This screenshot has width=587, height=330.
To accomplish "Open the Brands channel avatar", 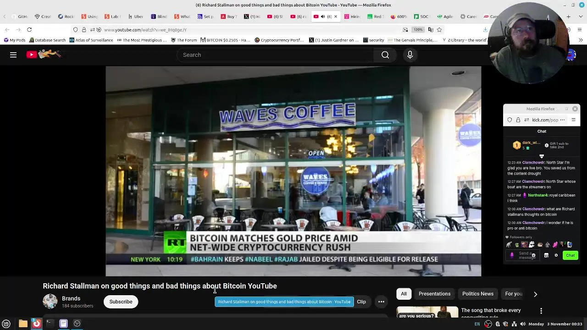I will click(x=50, y=302).
